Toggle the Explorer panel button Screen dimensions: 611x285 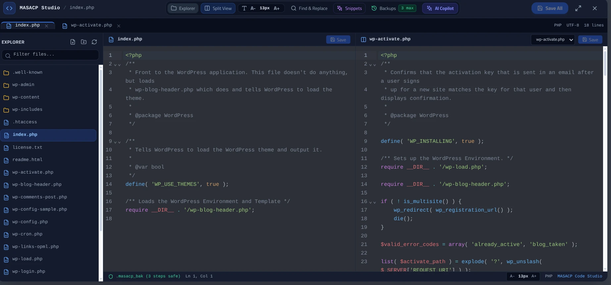183,8
